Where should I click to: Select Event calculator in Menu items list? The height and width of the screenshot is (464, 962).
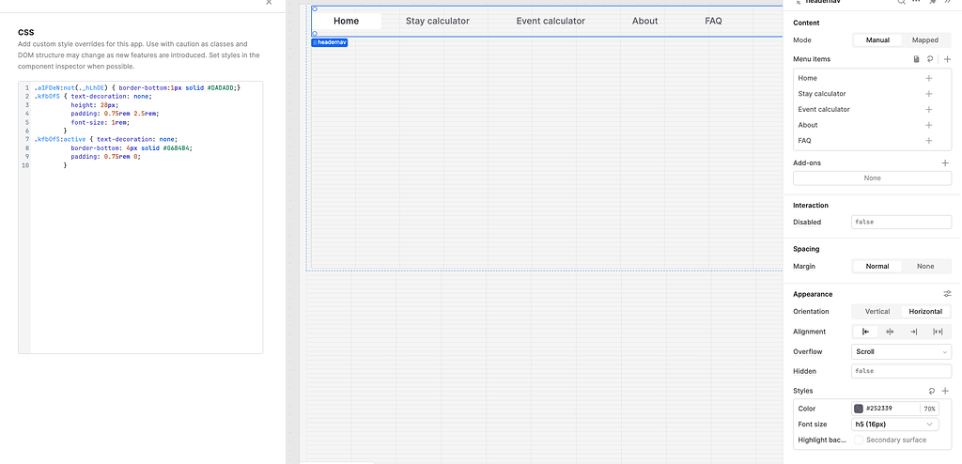coord(824,109)
